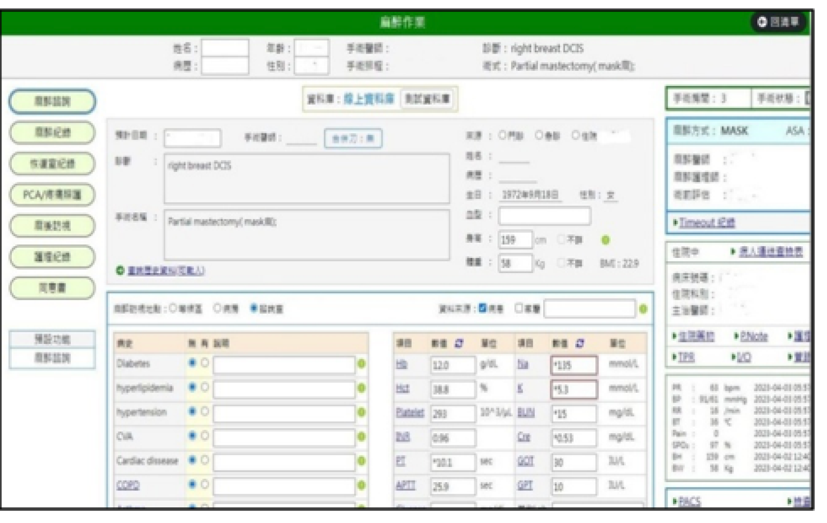Refresh lab values in the Na column header
The height and width of the screenshot is (523, 827).
(579, 343)
